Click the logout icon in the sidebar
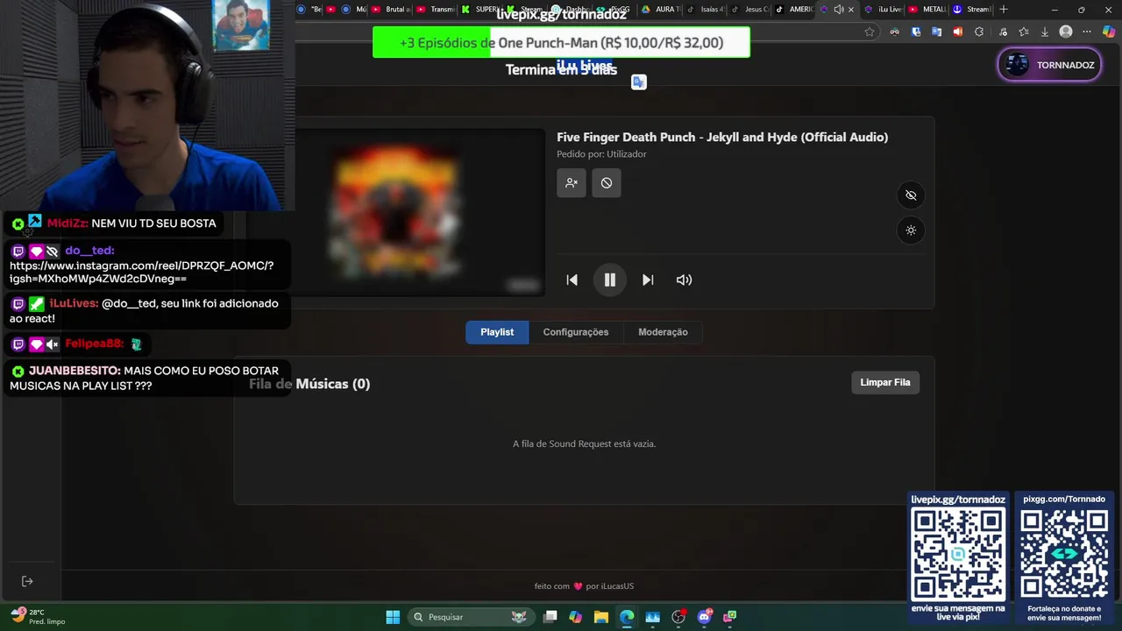This screenshot has height=631, width=1122. [27, 581]
